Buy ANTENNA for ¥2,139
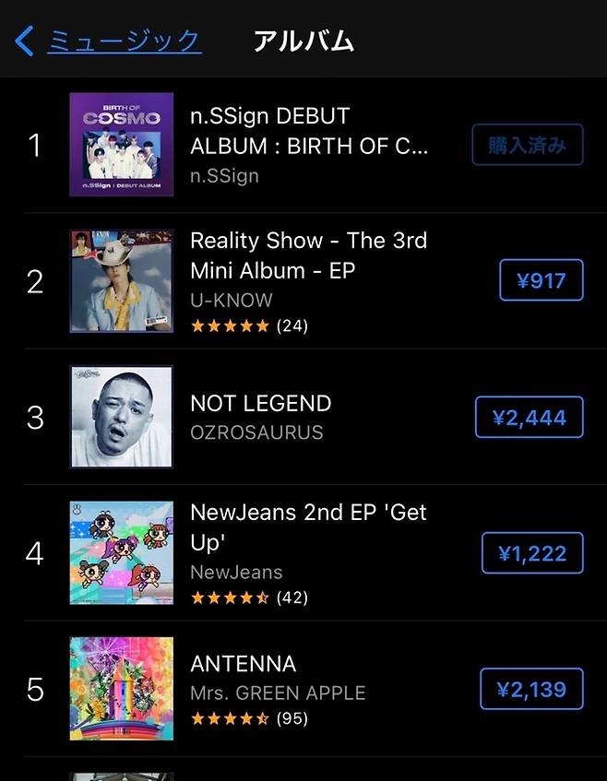This screenshot has height=781, width=607. click(531, 689)
